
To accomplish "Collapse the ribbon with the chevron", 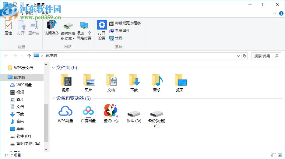I will click(275, 13).
